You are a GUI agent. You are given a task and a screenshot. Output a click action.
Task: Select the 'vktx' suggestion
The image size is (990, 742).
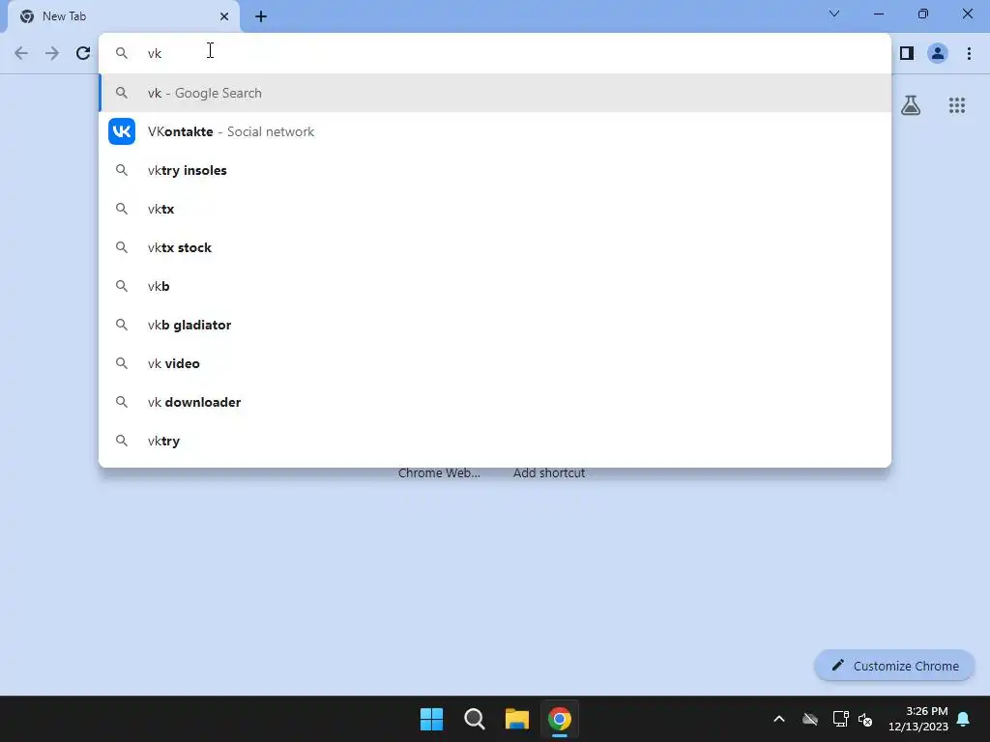click(x=495, y=209)
